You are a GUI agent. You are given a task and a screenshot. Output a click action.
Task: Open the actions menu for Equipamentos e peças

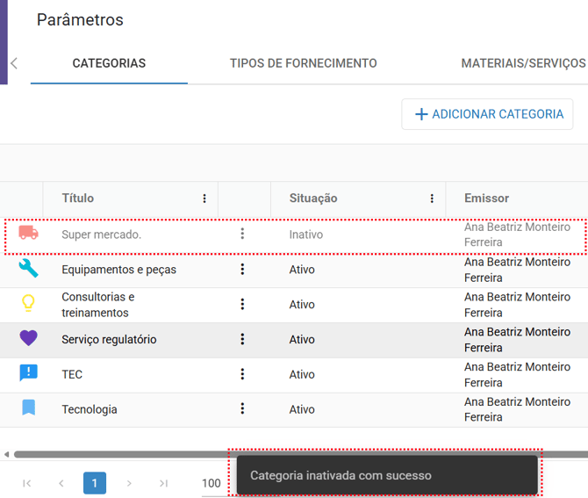[x=243, y=269]
